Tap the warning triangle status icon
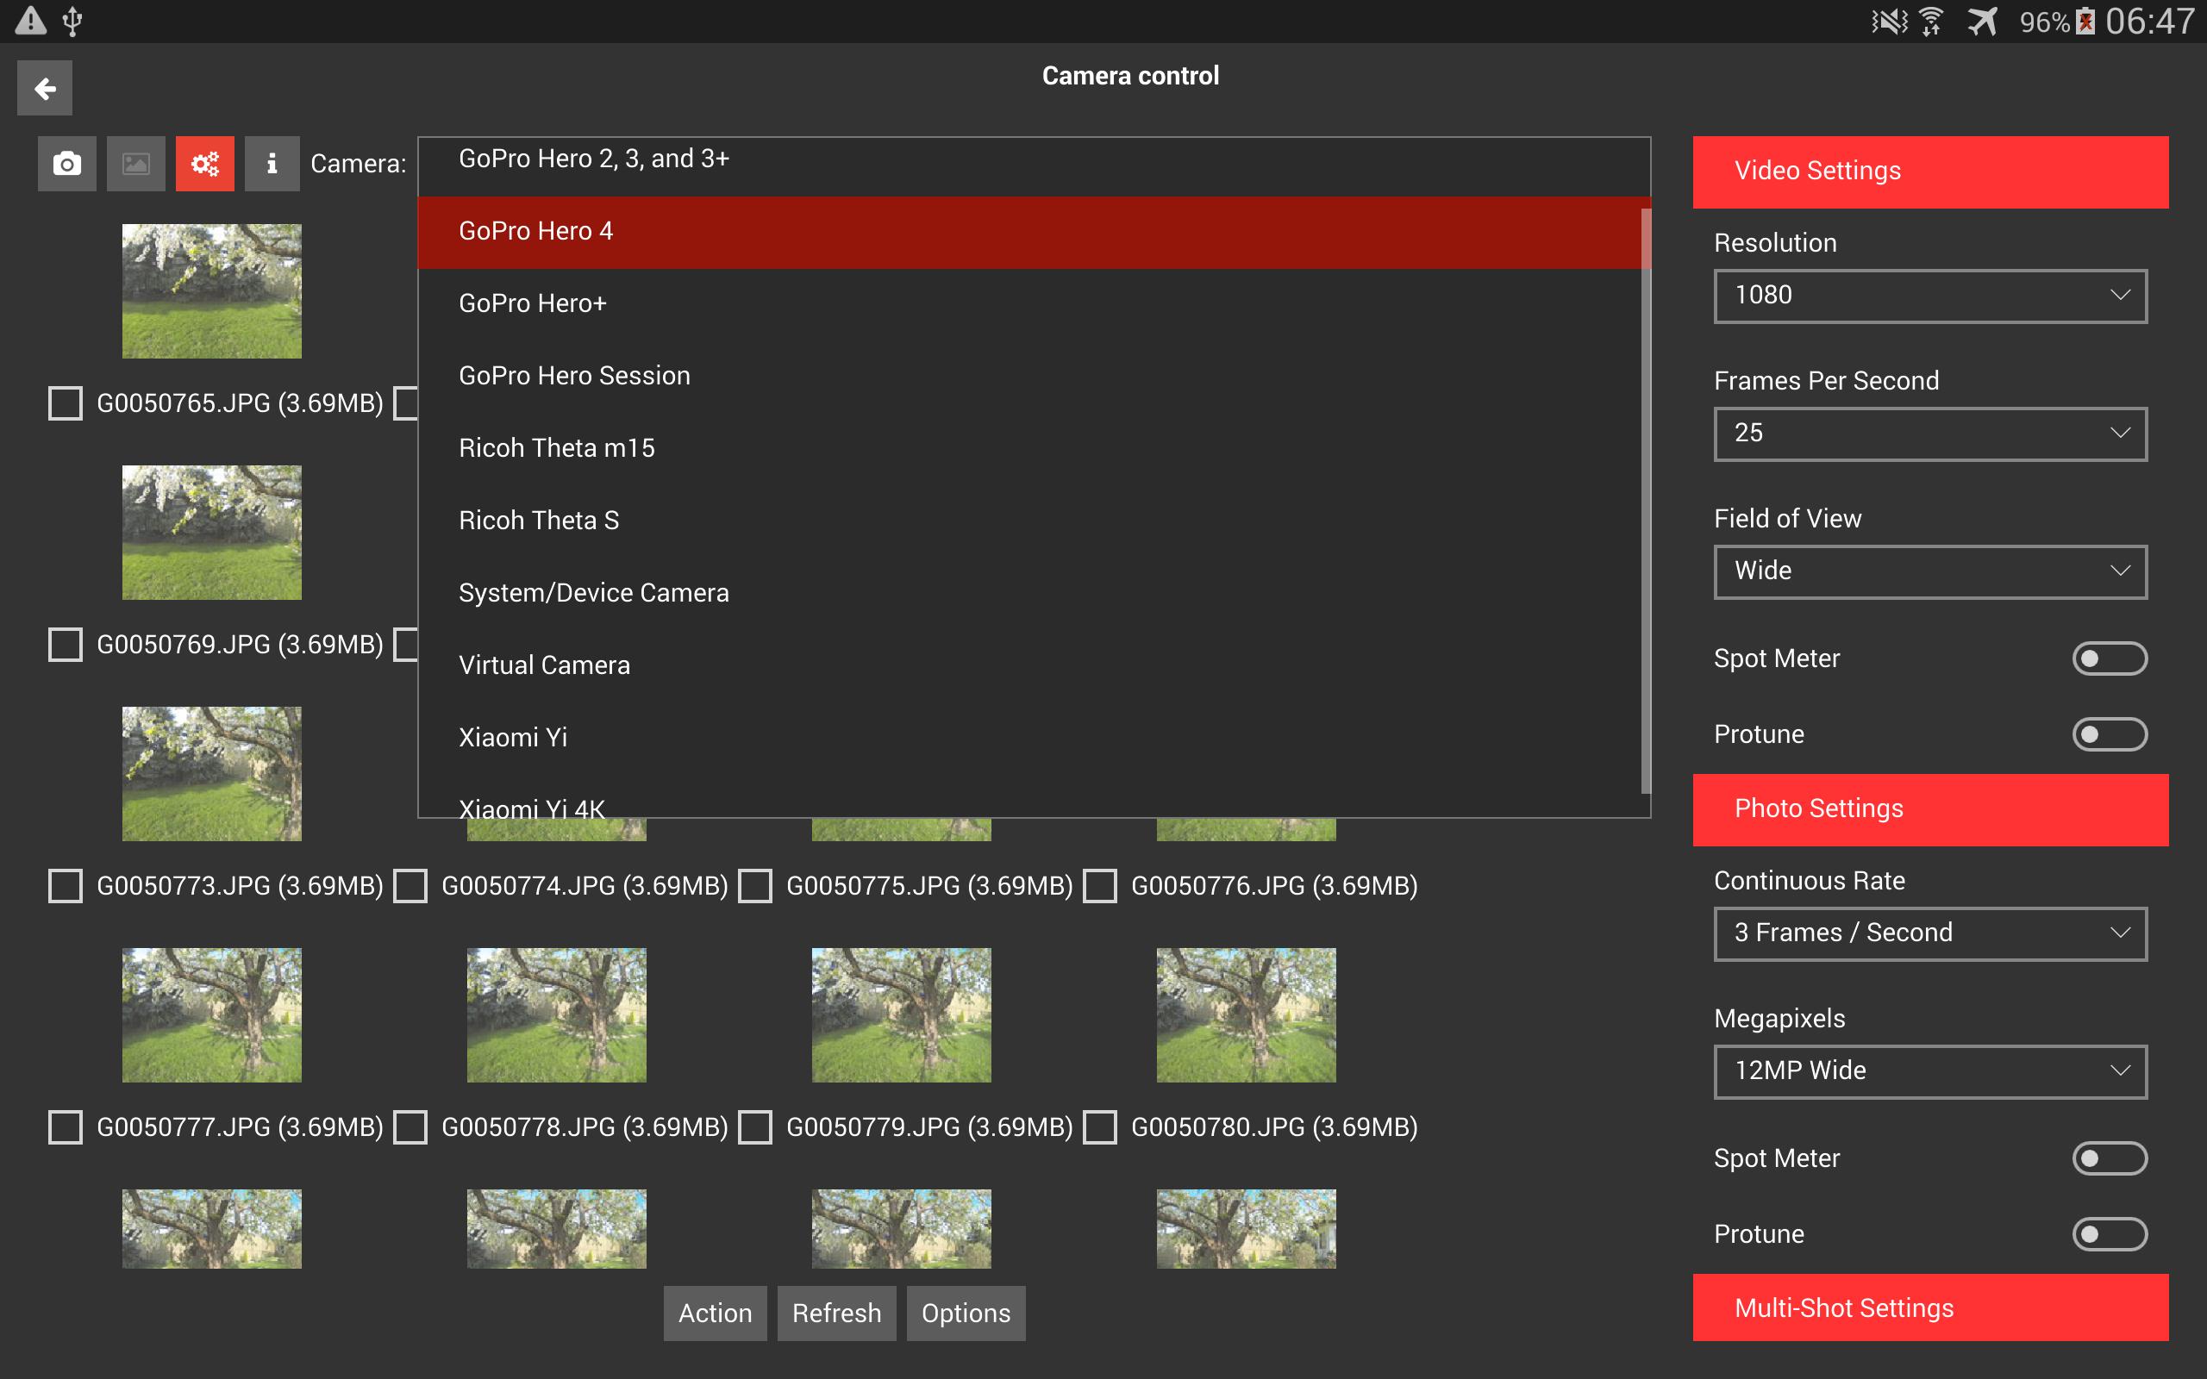This screenshot has height=1379, width=2207. coord(31,21)
